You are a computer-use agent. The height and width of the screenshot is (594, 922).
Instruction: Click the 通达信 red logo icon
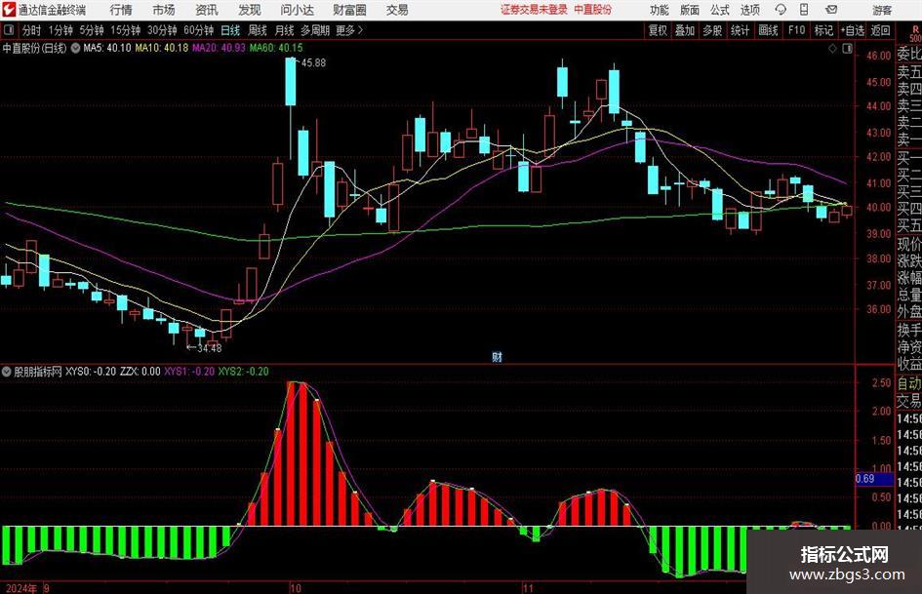9,10
